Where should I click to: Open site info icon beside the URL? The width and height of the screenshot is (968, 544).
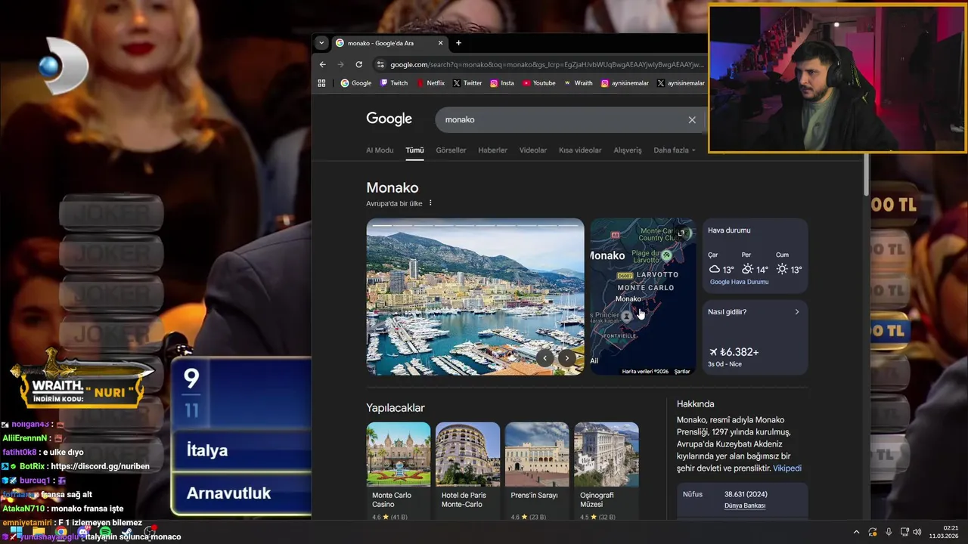(x=380, y=65)
